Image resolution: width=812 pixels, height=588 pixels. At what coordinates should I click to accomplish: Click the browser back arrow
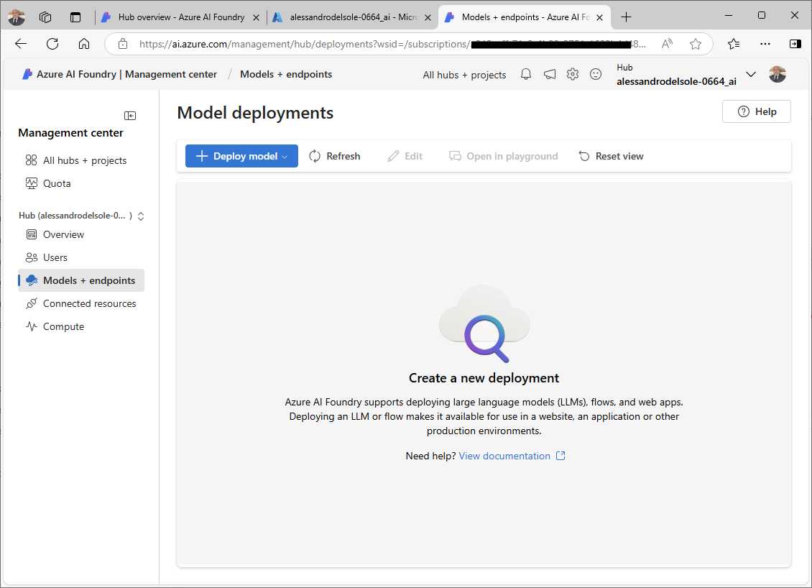(21, 44)
